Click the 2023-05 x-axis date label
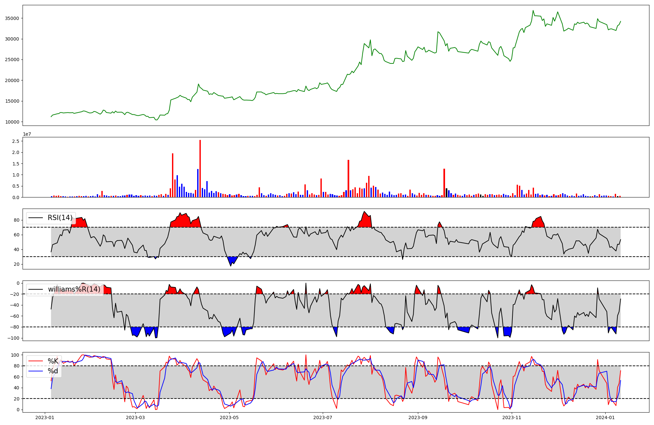Screen dimensions: 654x425 pyautogui.click(x=229, y=417)
